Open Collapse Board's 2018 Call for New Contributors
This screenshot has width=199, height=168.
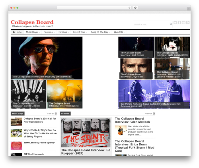pyautogui.click(x=40, y=120)
